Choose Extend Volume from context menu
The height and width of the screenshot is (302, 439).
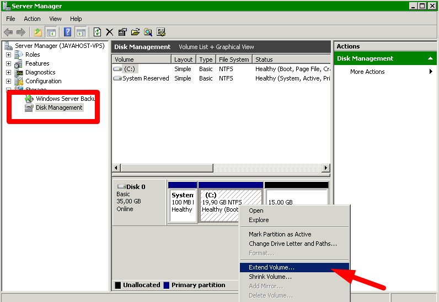point(295,267)
